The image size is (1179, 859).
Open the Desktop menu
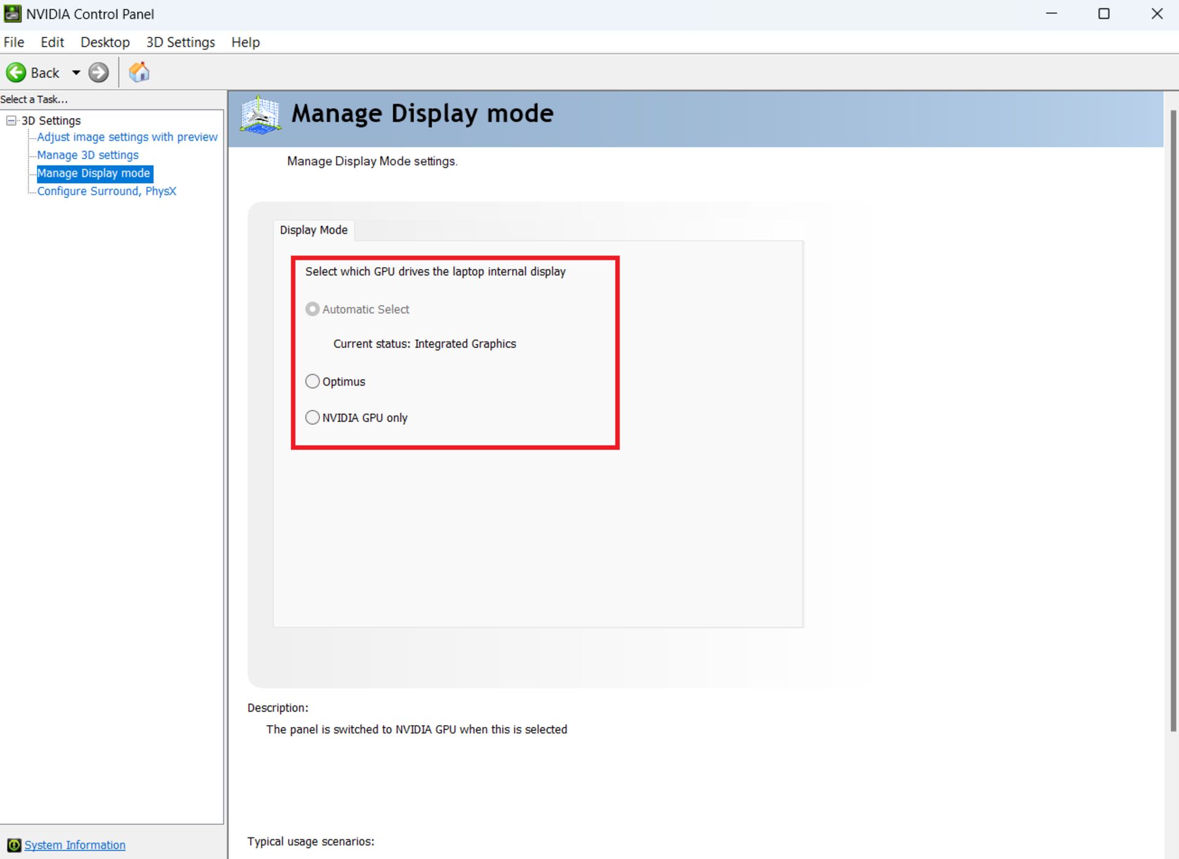tap(104, 42)
